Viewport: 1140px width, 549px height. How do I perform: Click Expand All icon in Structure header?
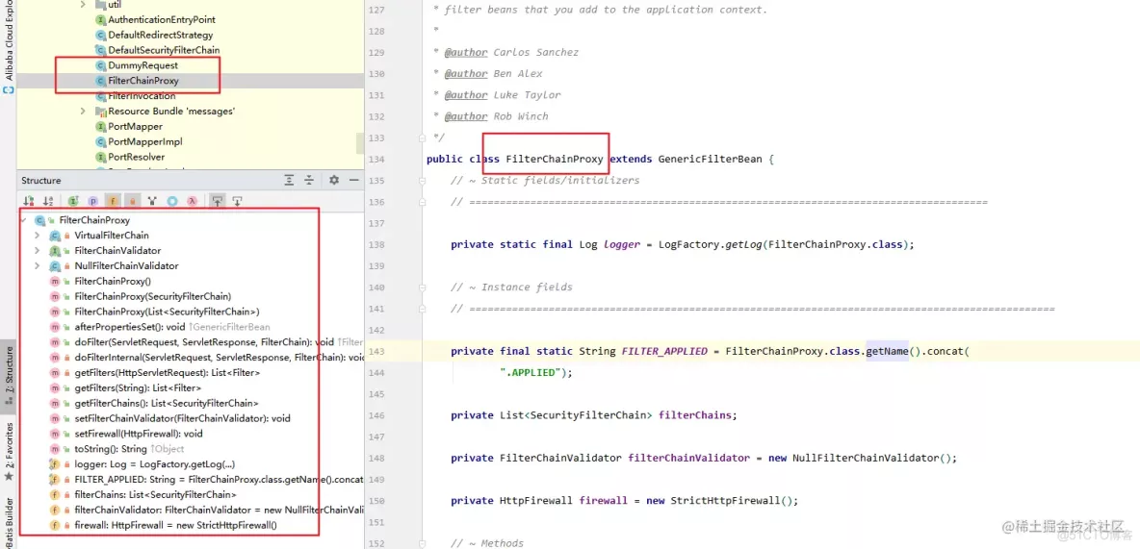(289, 180)
